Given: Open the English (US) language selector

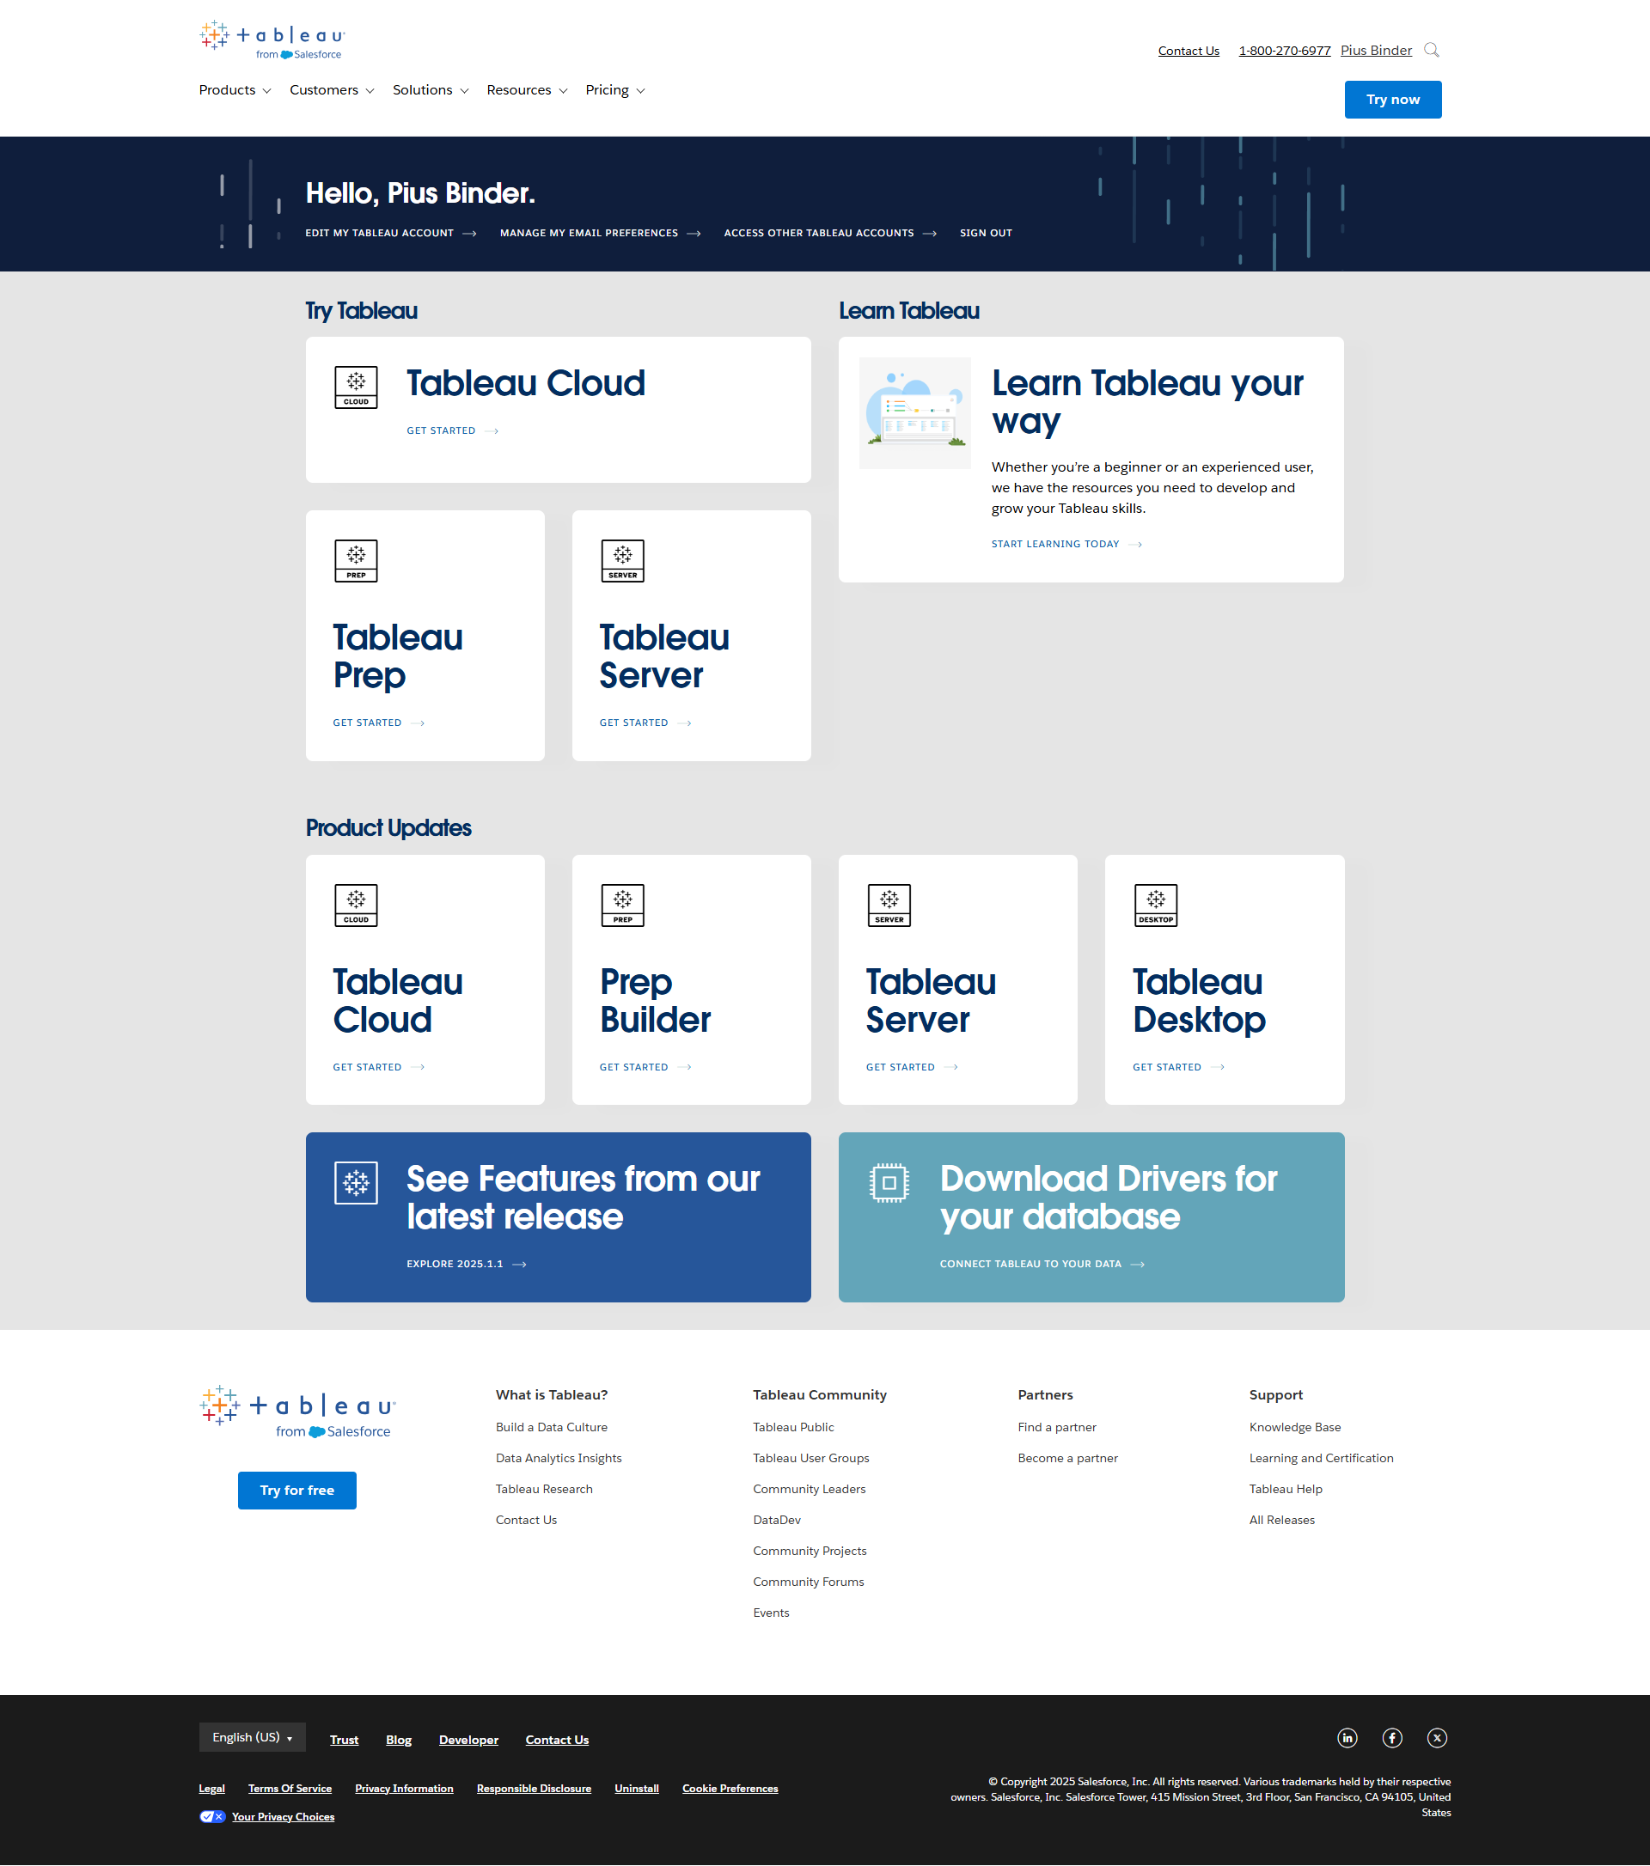Looking at the screenshot, I should pos(252,1737).
